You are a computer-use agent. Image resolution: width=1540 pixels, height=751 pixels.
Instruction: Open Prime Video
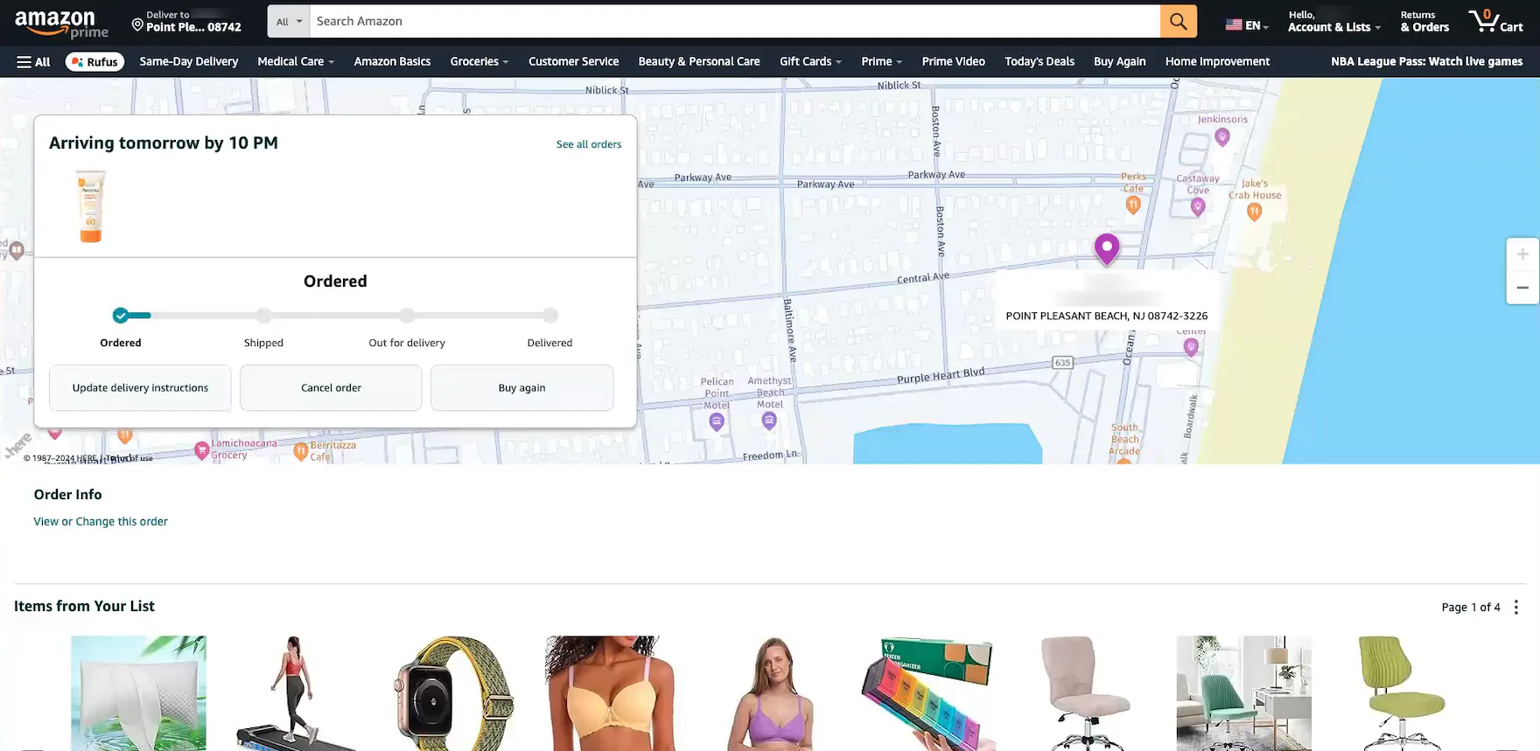[953, 62]
